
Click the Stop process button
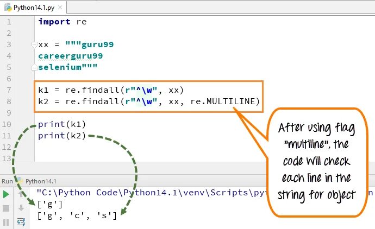pyautogui.click(x=6, y=208)
